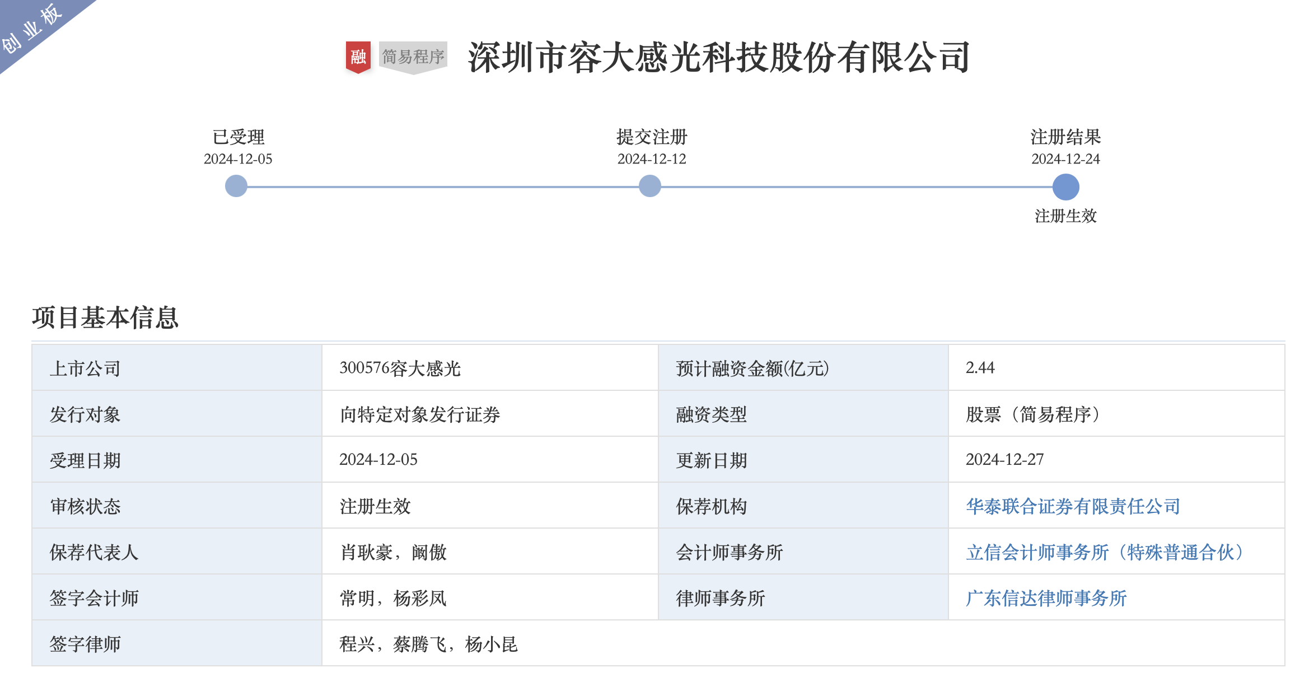Select the 已受理 timeline node
This screenshot has height=691, width=1309.
(236, 186)
